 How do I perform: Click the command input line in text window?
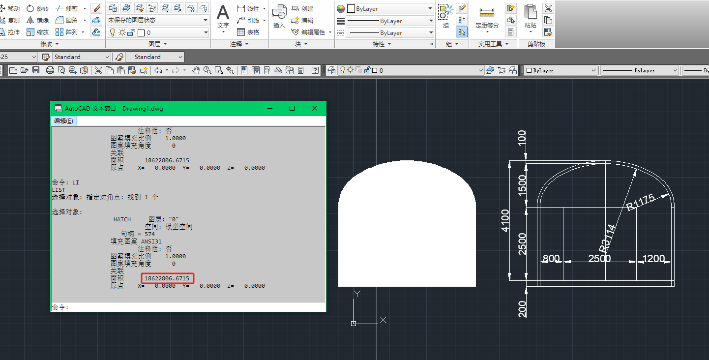(188, 307)
